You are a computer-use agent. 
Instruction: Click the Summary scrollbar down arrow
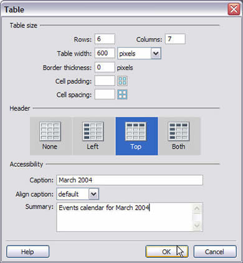click(x=197, y=226)
